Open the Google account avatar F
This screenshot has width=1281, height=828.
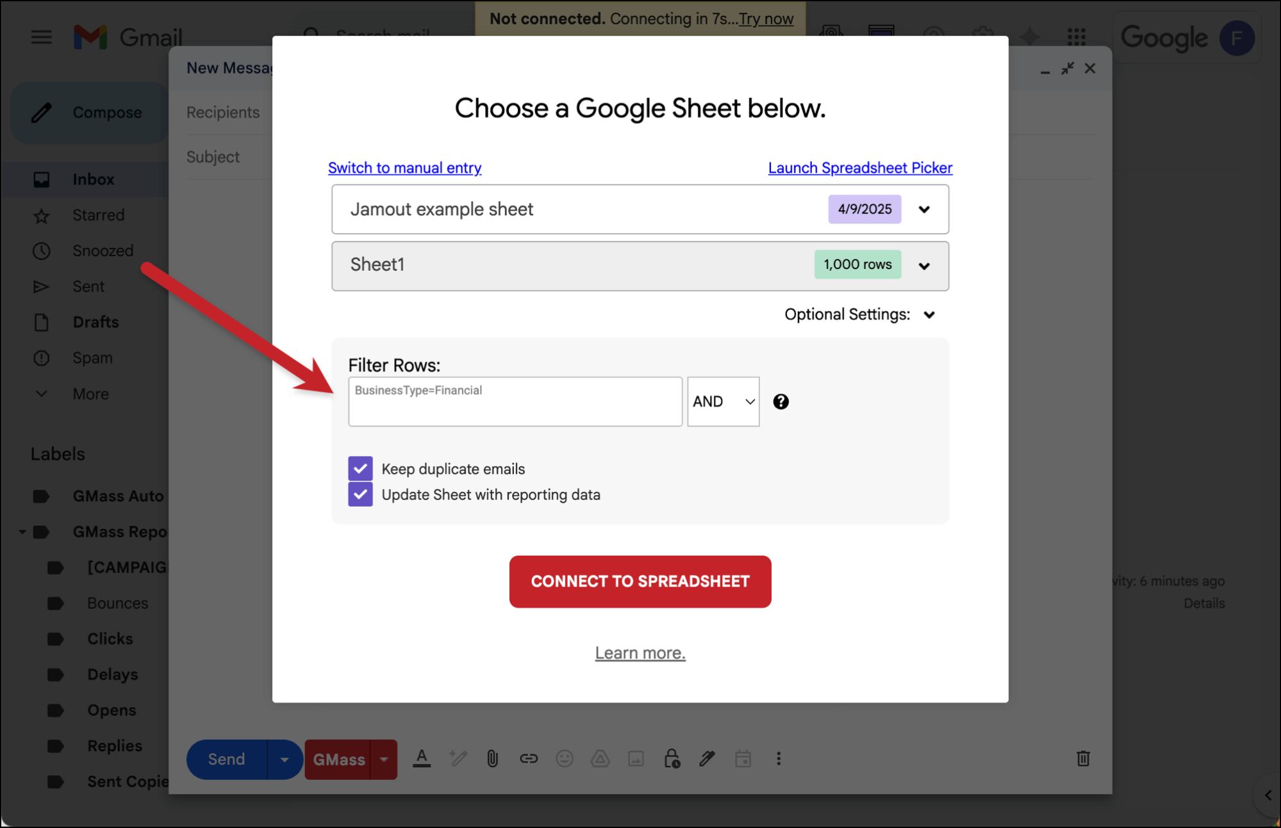1237,38
